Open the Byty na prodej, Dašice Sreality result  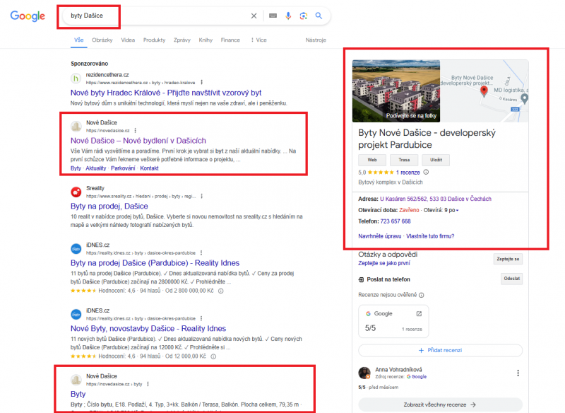pos(109,206)
